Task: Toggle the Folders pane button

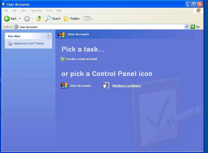Action: (72, 19)
